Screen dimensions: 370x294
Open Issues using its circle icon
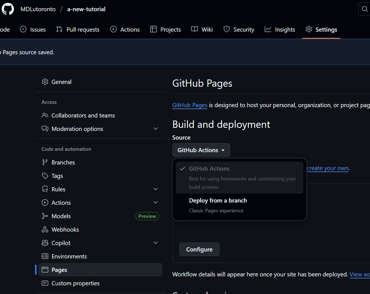pyautogui.click(x=23, y=29)
